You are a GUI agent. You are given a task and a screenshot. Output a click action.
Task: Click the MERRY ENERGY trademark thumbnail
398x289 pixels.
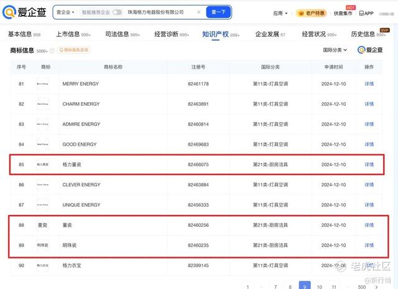[42, 83]
